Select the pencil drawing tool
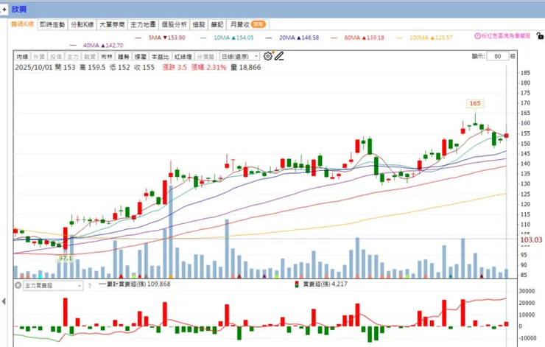The image size is (545, 347). [279, 56]
